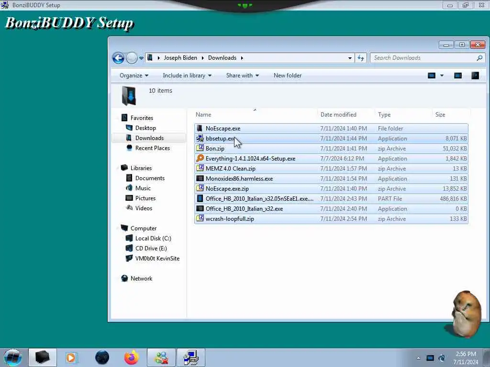Select the NoEscape.exe folder icon
The width and height of the screenshot is (490, 367).
tap(200, 128)
